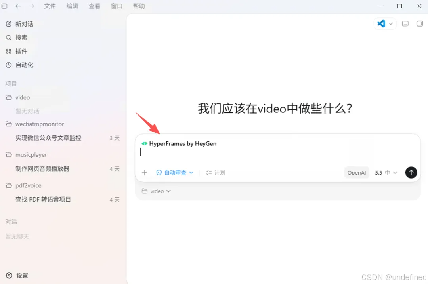Go forward with the right arrow
Image resolution: width=428 pixels, height=284 pixels.
click(32, 6)
